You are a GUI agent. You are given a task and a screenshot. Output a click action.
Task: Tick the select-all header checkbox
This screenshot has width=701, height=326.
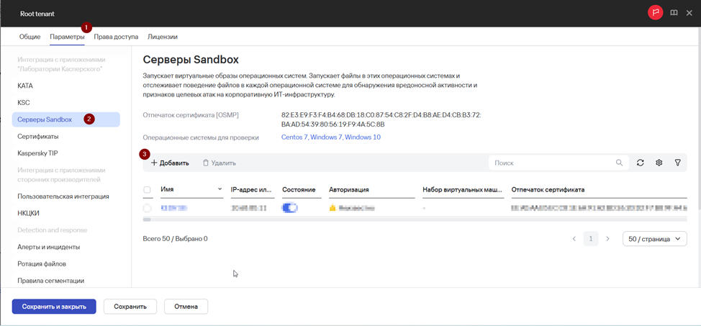click(147, 189)
